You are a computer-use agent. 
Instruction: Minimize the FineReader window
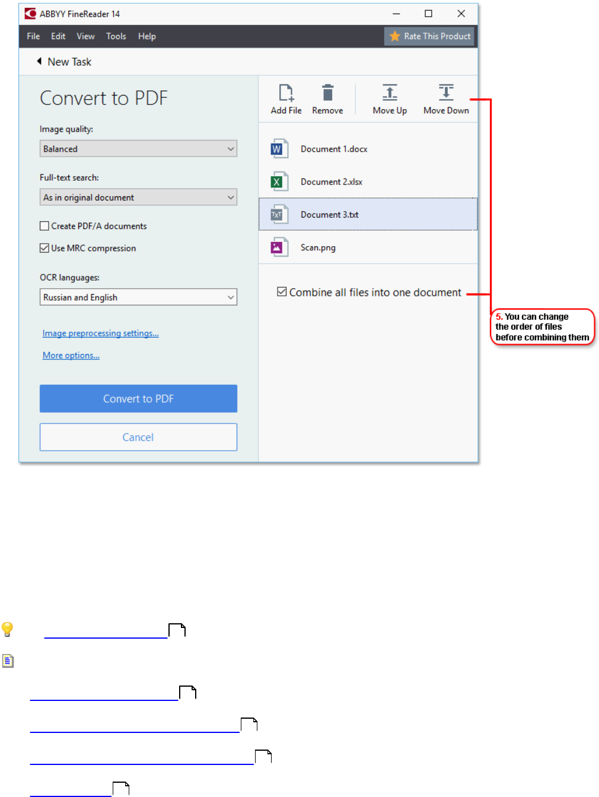pos(396,14)
